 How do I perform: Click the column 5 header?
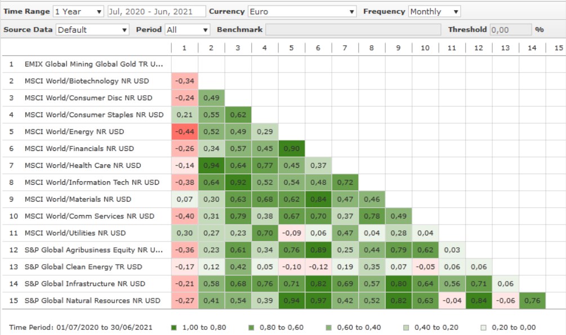[x=291, y=48]
